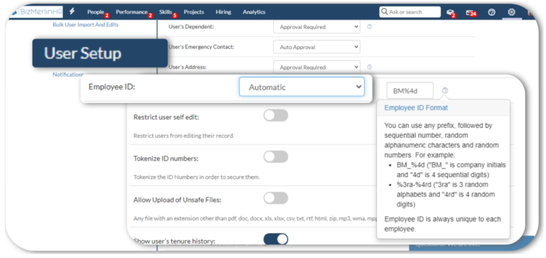Enable Allow Upload of Unsafe Files switch
The image size is (546, 258).
276,198
